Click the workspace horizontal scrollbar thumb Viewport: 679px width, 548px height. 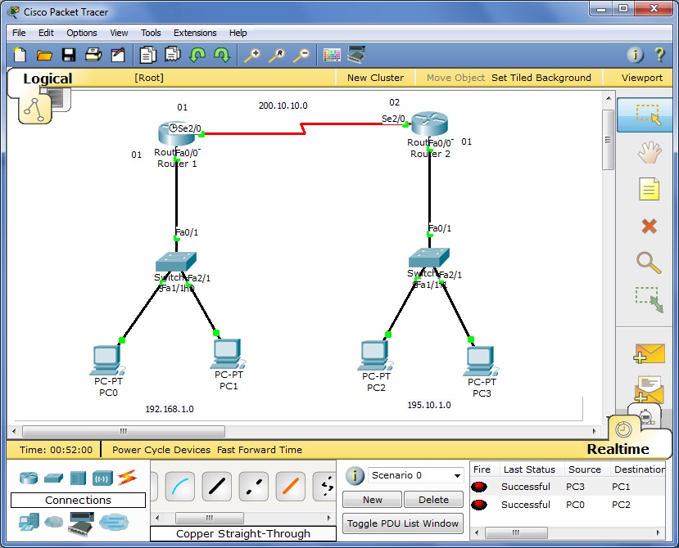pyautogui.click(x=124, y=431)
